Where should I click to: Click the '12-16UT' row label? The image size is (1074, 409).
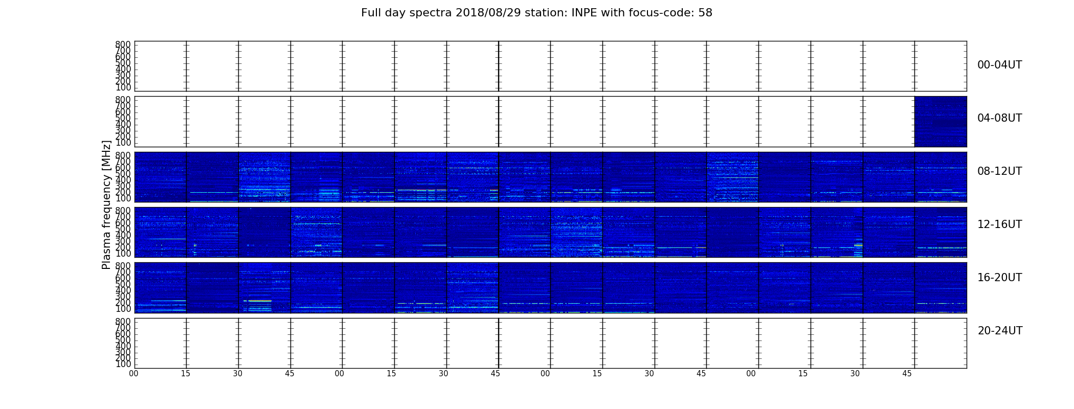coord(999,224)
